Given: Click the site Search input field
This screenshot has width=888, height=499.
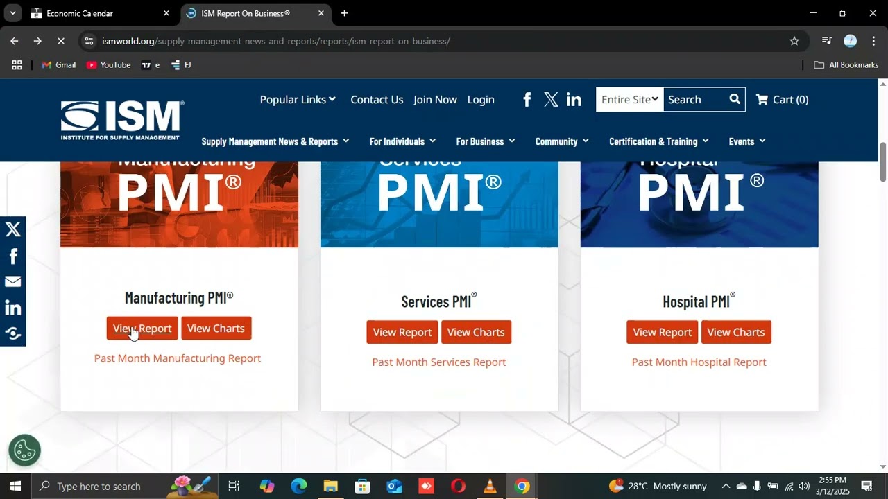Looking at the screenshot, I should click(694, 99).
